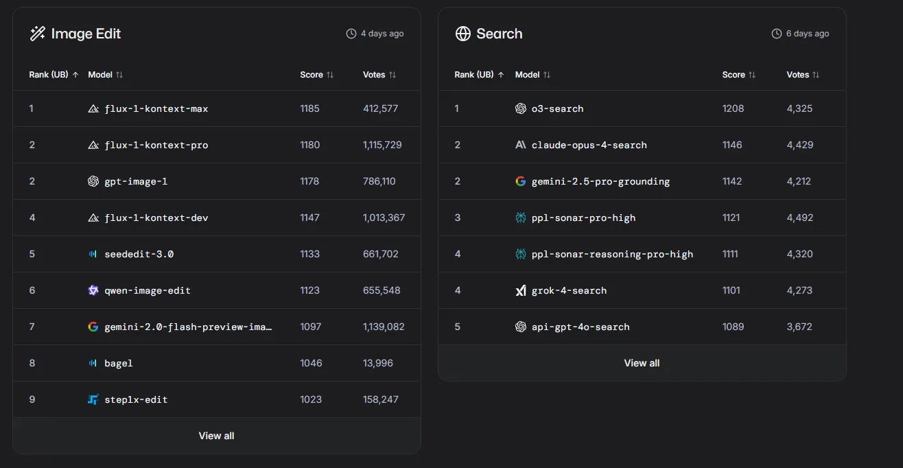903x468 pixels.
Task: Sort Search table by Votes column
Action: point(804,75)
